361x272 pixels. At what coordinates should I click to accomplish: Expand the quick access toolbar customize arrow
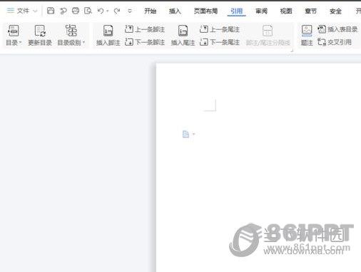click(x=130, y=11)
